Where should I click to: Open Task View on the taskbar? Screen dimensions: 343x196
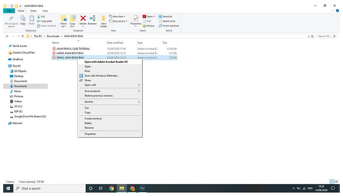pyautogui.click(x=101, y=188)
